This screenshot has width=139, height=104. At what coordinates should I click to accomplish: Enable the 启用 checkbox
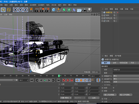[x=114, y=88]
